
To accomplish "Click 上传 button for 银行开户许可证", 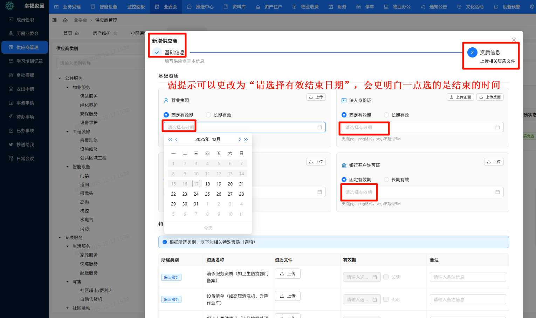I will click(x=494, y=162).
